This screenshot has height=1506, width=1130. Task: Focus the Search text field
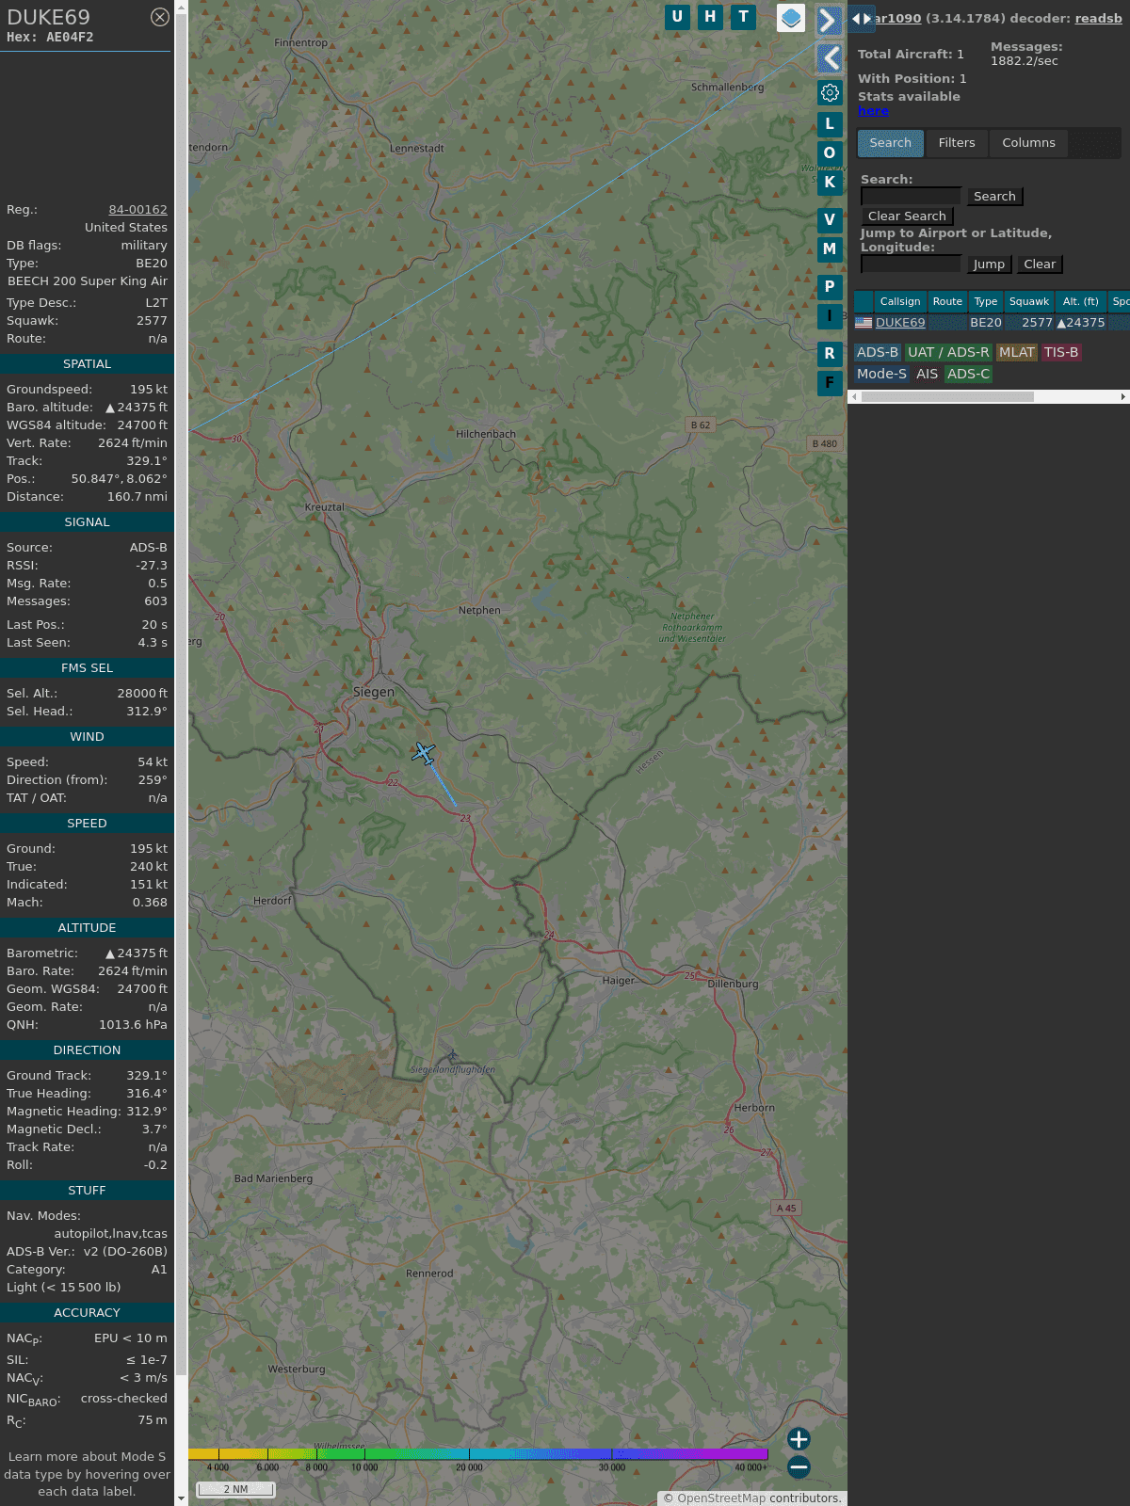click(x=912, y=196)
